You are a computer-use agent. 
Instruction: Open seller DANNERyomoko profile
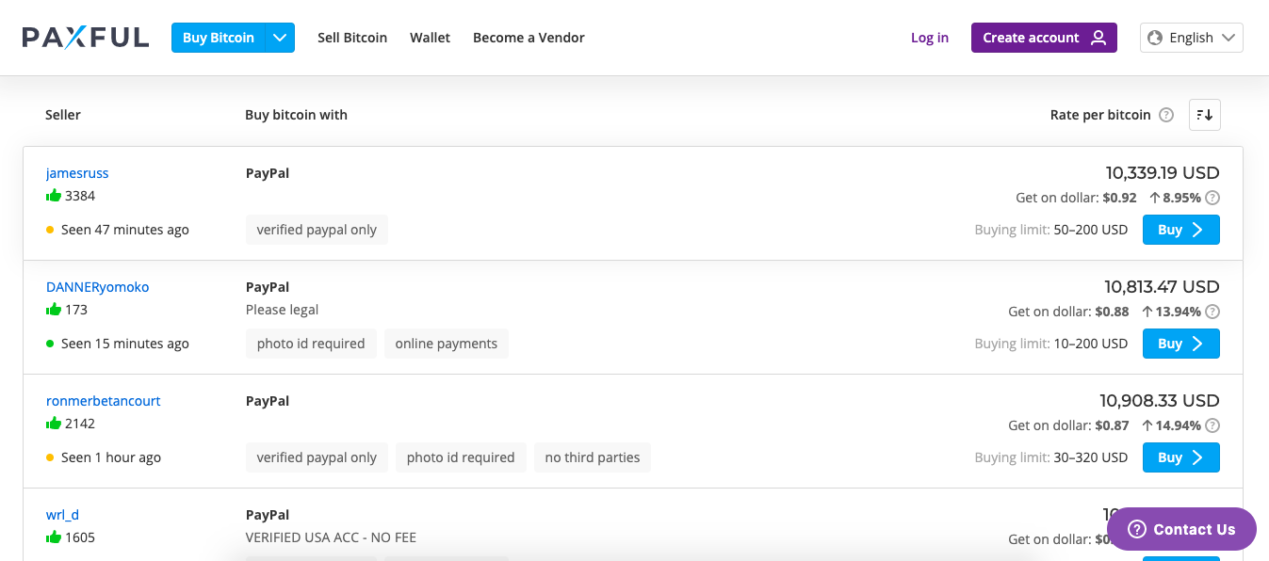point(97,287)
